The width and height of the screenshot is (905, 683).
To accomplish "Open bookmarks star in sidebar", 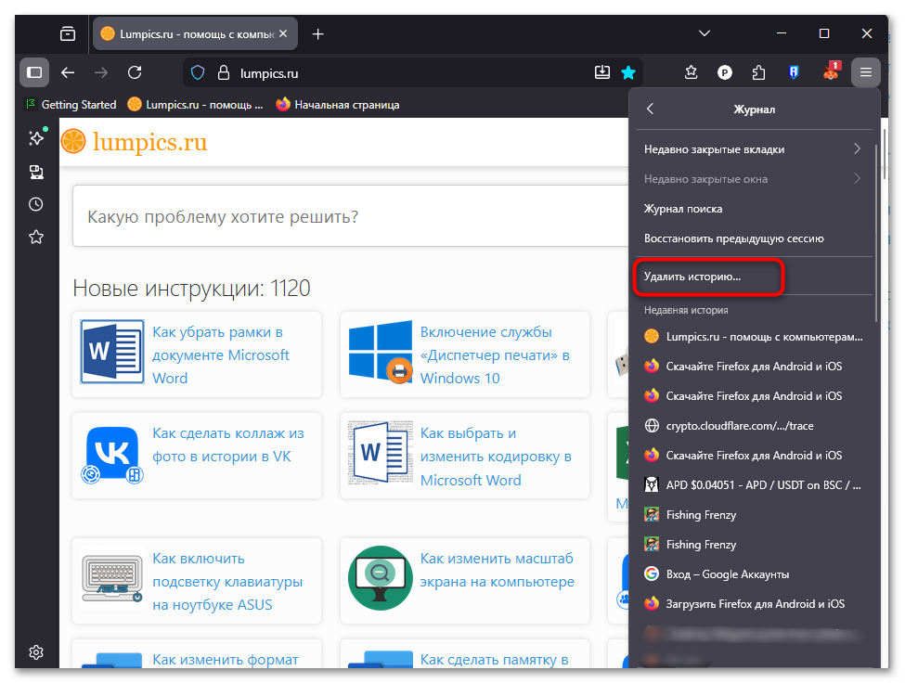I will (x=36, y=237).
